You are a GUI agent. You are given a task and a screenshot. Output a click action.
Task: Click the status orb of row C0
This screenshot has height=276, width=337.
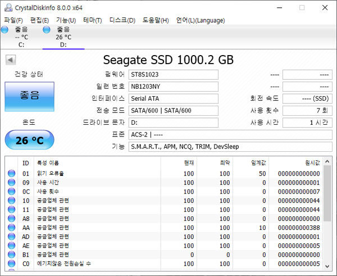click(x=12, y=264)
